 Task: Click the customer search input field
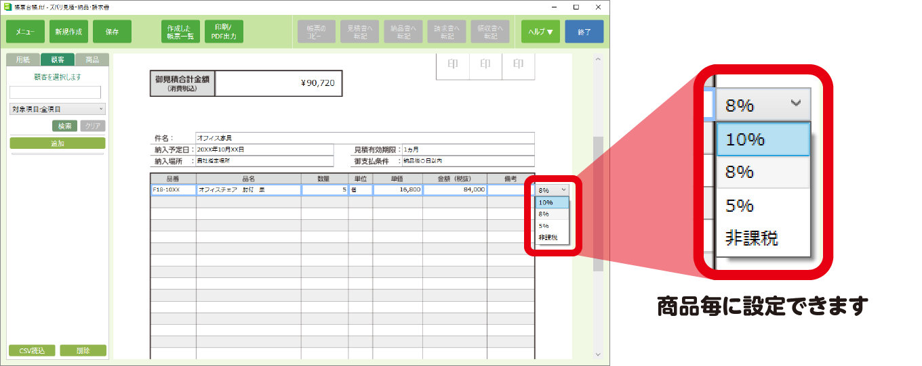coord(55,92)
